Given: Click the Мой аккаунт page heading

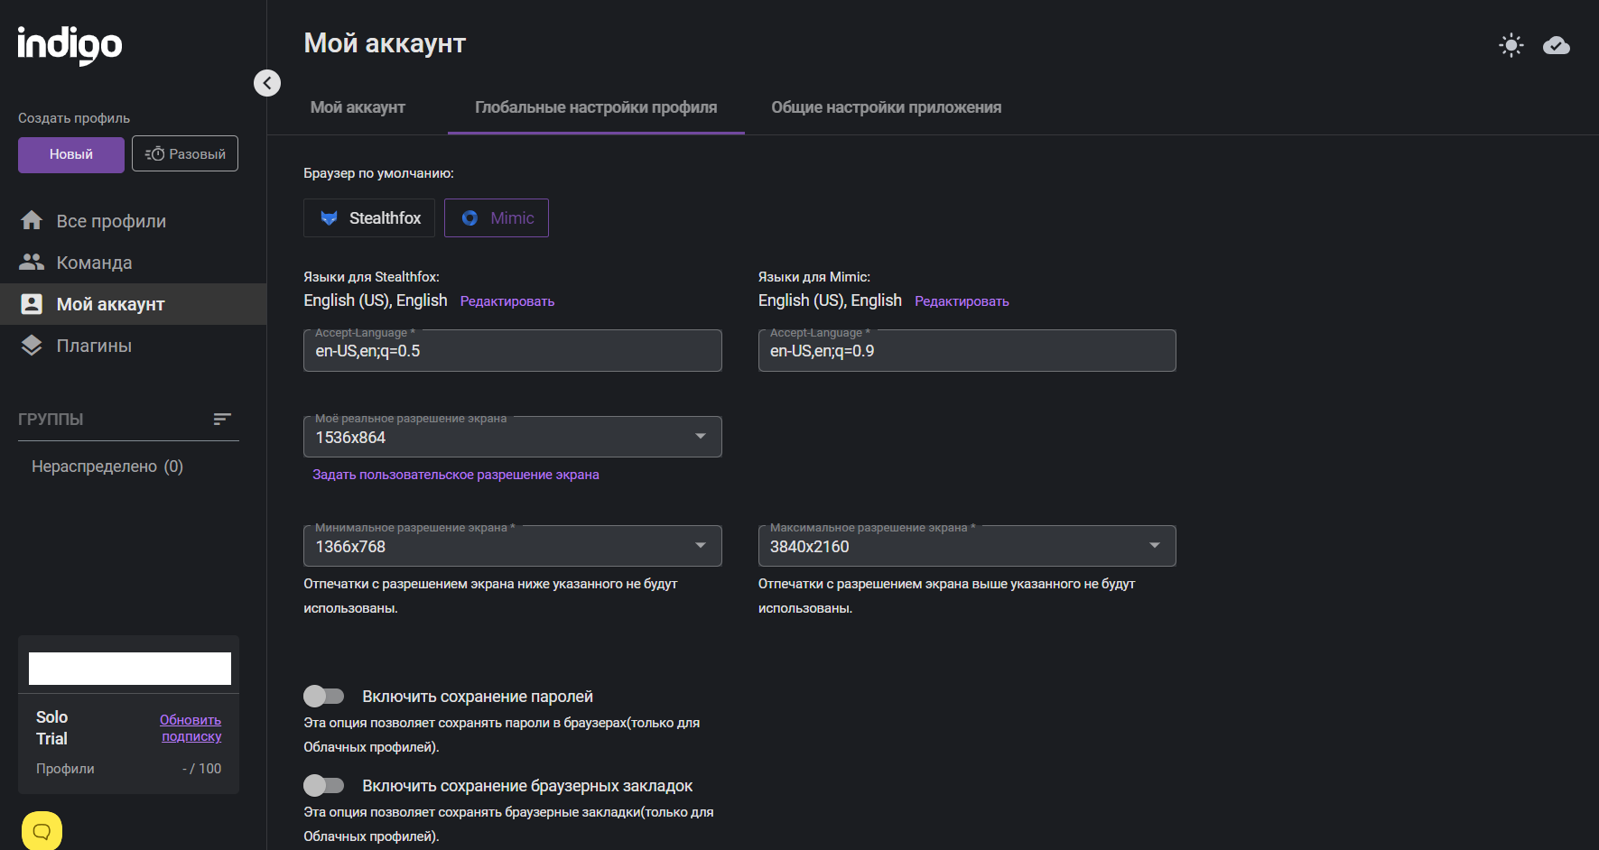Looking at the screenshot, I should 385,43.
